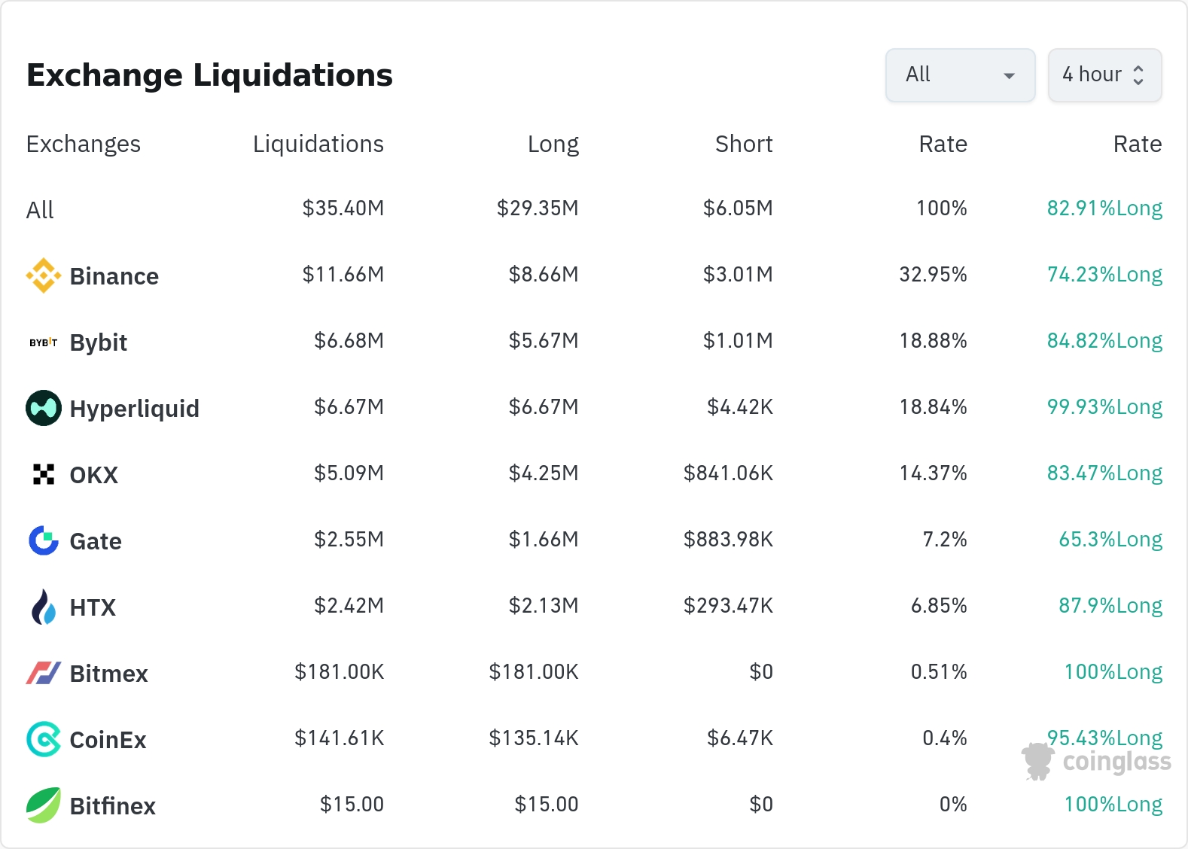This screenshot has width=1188, height=849.
Task: Open the 4 hour timeframe selector
Action: (1104, 75)
